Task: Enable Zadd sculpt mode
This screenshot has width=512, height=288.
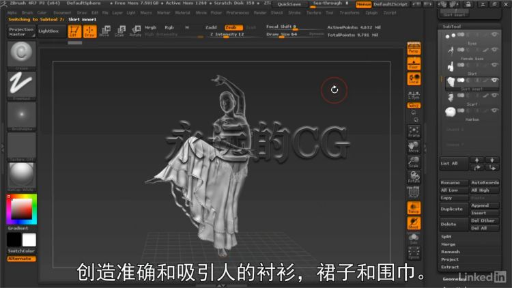Action: (x=211, y=27)
